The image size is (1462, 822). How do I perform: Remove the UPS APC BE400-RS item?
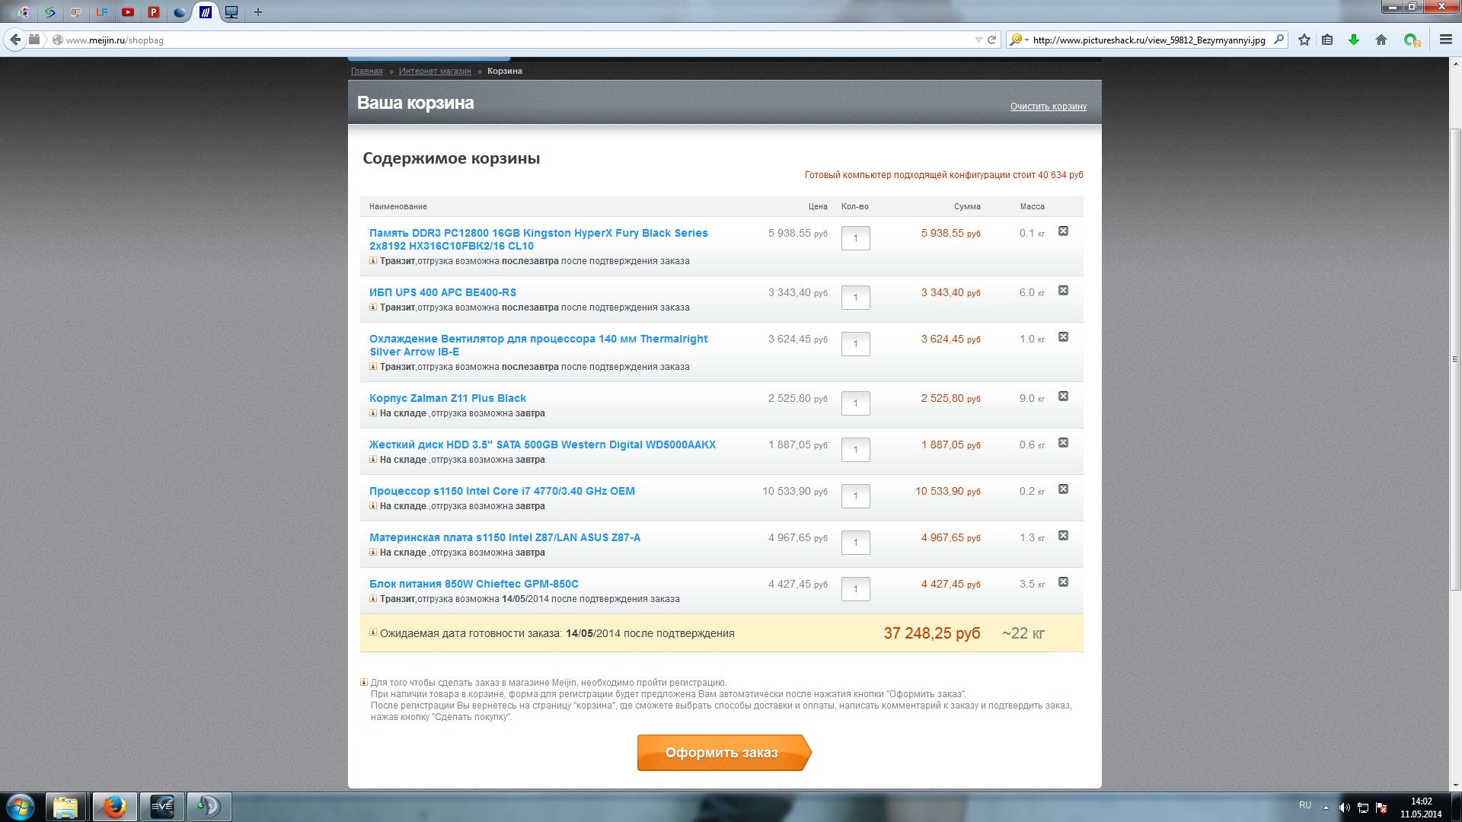coord(1063,291)
